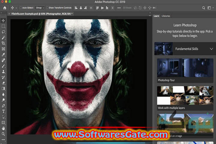Image resolution: width=216 pixels, height=144 pixels.
Task: Click the 3D camera mode icon
Action: point(154,8)
